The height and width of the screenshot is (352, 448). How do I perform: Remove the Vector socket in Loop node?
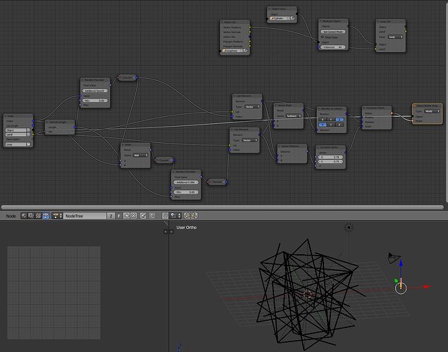click(28, 134)
